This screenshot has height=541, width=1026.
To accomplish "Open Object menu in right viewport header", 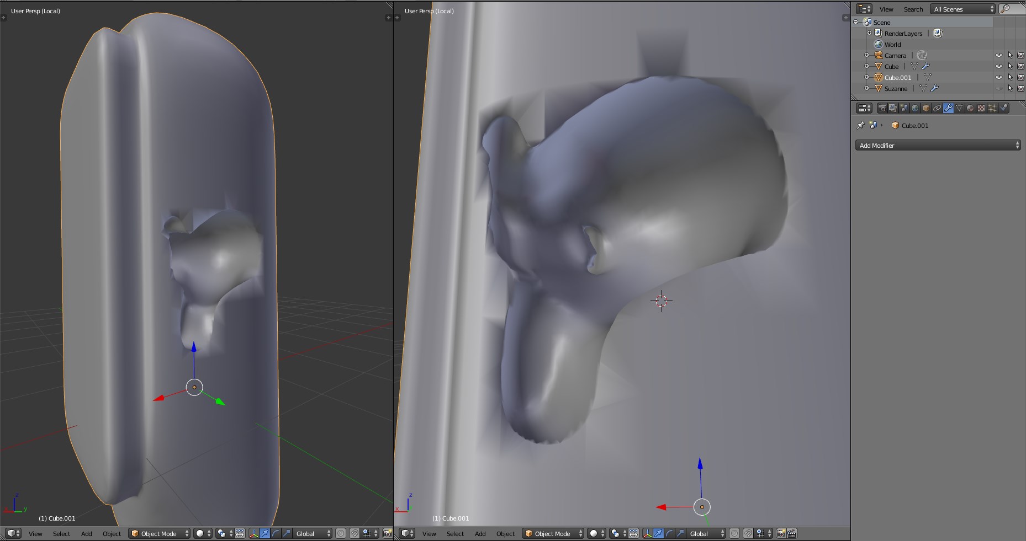I will pyautogui.click(x=505, y=534).
